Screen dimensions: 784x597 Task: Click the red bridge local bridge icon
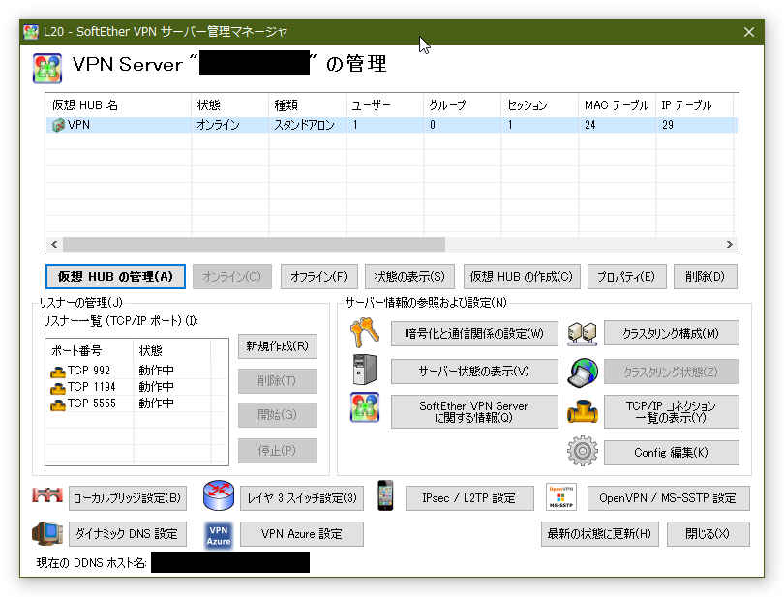tap(47, 495)
